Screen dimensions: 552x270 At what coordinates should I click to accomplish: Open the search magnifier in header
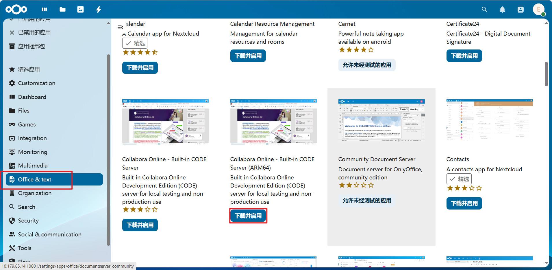[484, 10]
